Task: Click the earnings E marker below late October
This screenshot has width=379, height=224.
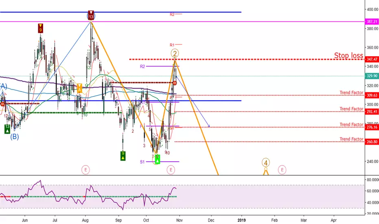Action: (x=171, y=170)
